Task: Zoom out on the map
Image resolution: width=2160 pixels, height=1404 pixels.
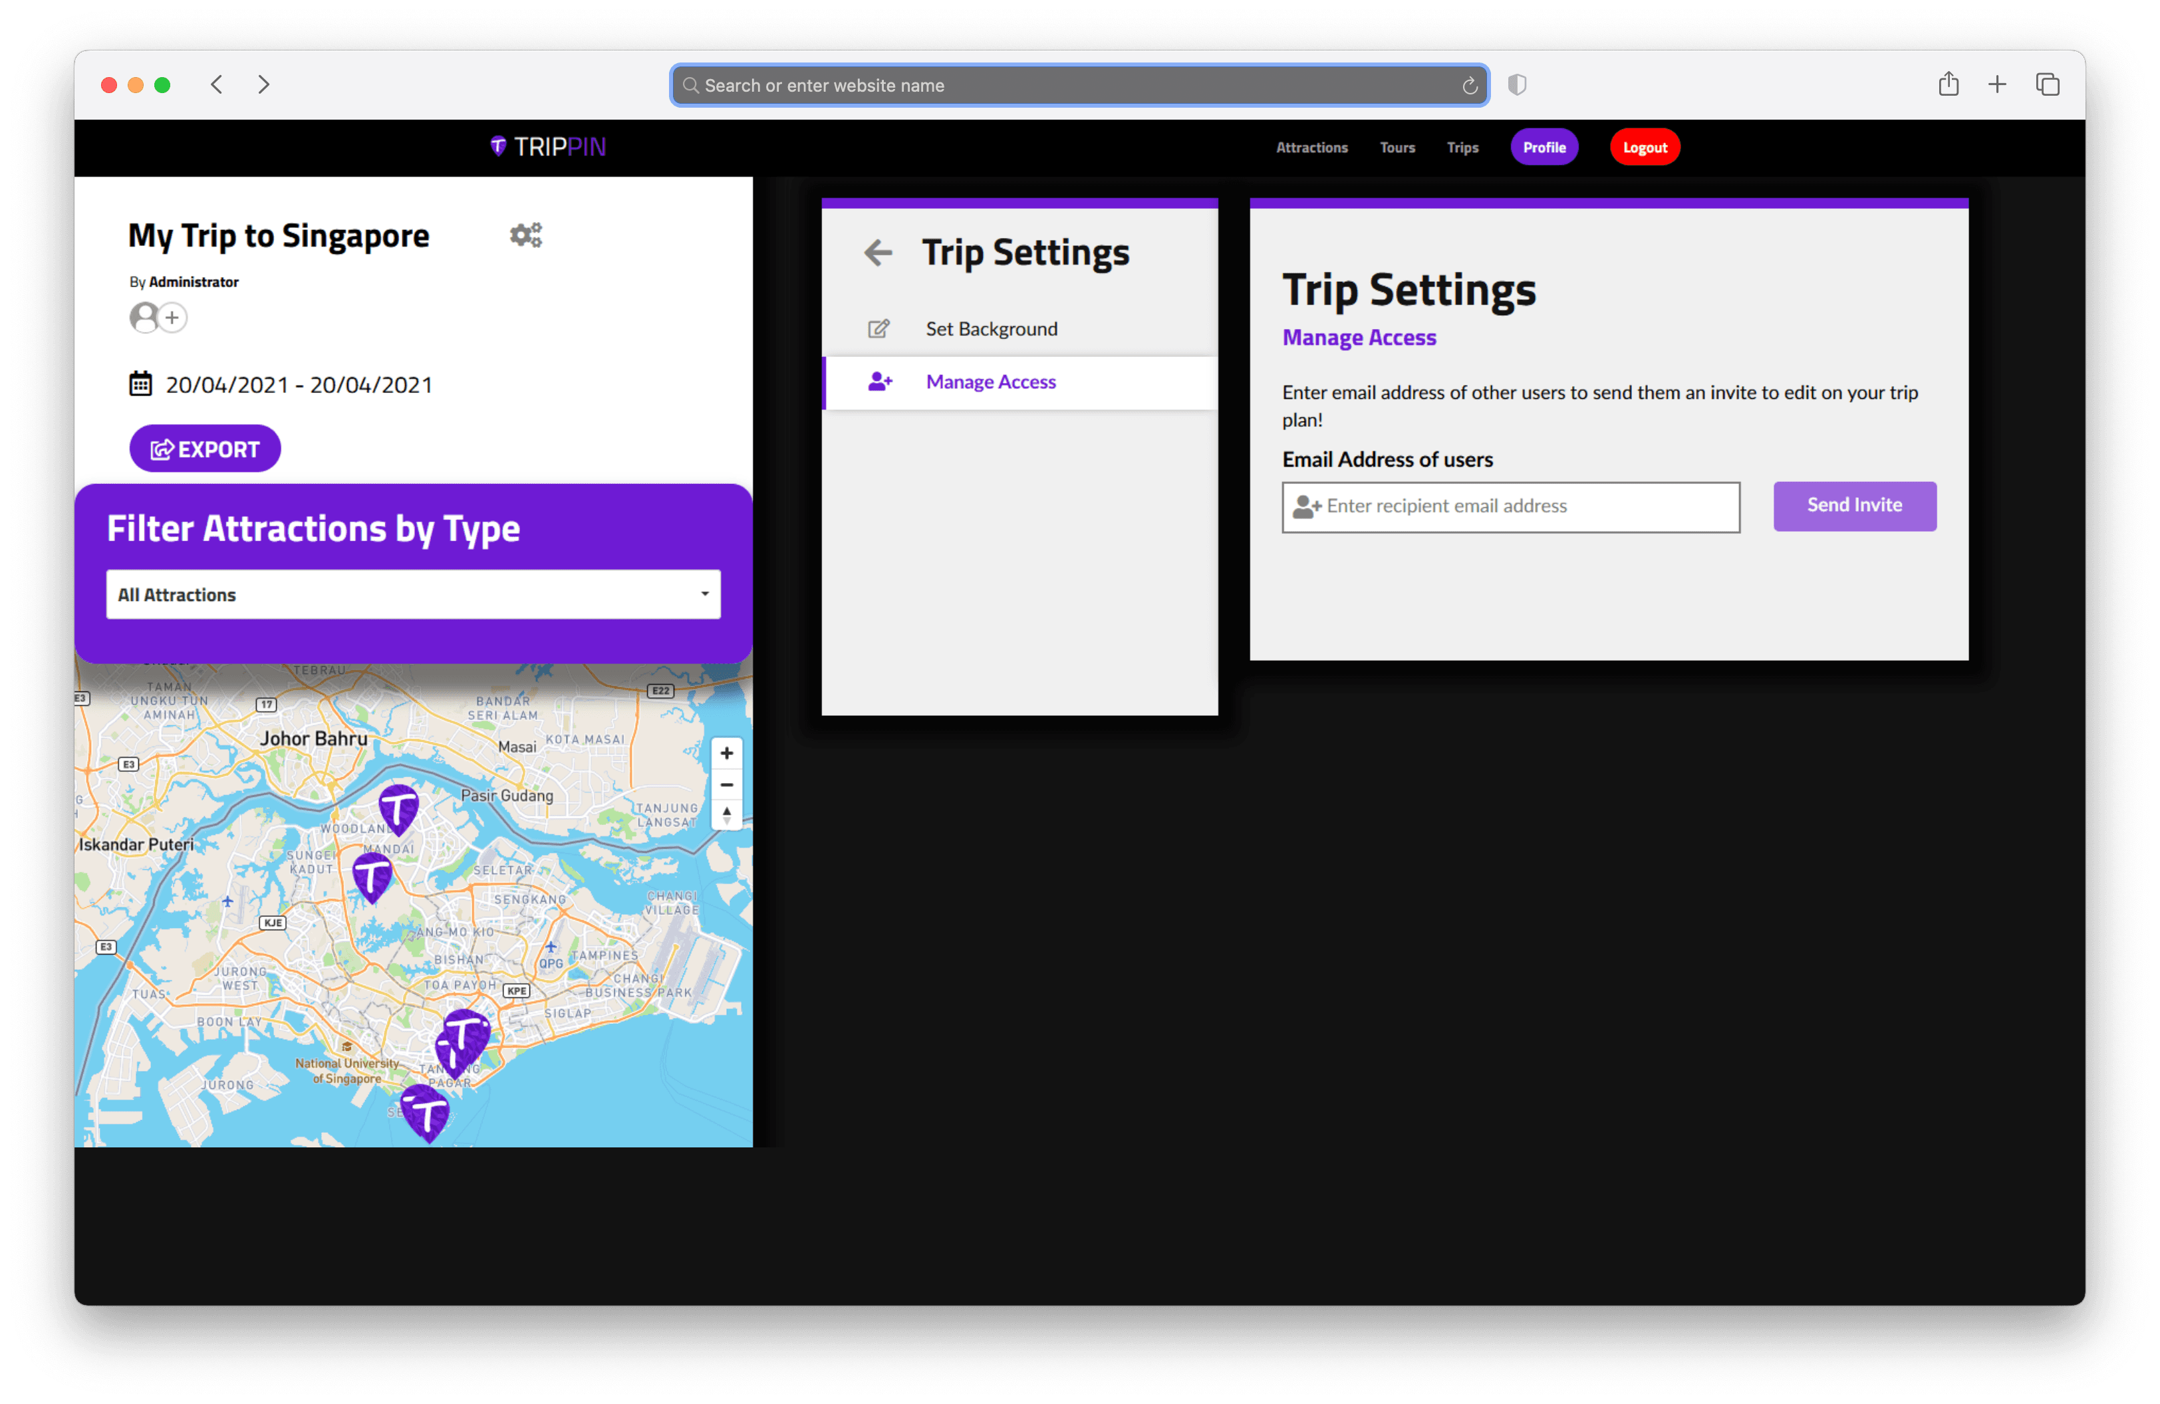Action: click(x=726, y=784)
